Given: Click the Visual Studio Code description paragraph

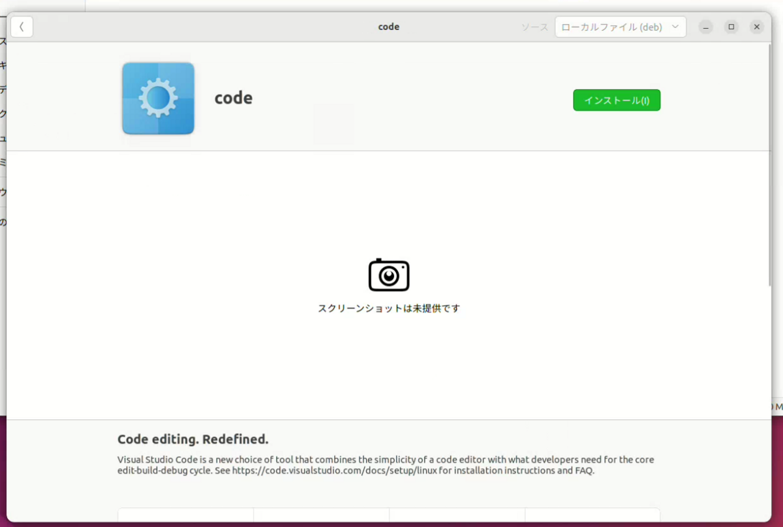Looking at the screenshot, I should 386,465.
